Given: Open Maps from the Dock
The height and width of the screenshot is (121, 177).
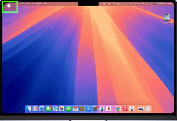Looking at the screenshot, I should [x=55, y=109].
